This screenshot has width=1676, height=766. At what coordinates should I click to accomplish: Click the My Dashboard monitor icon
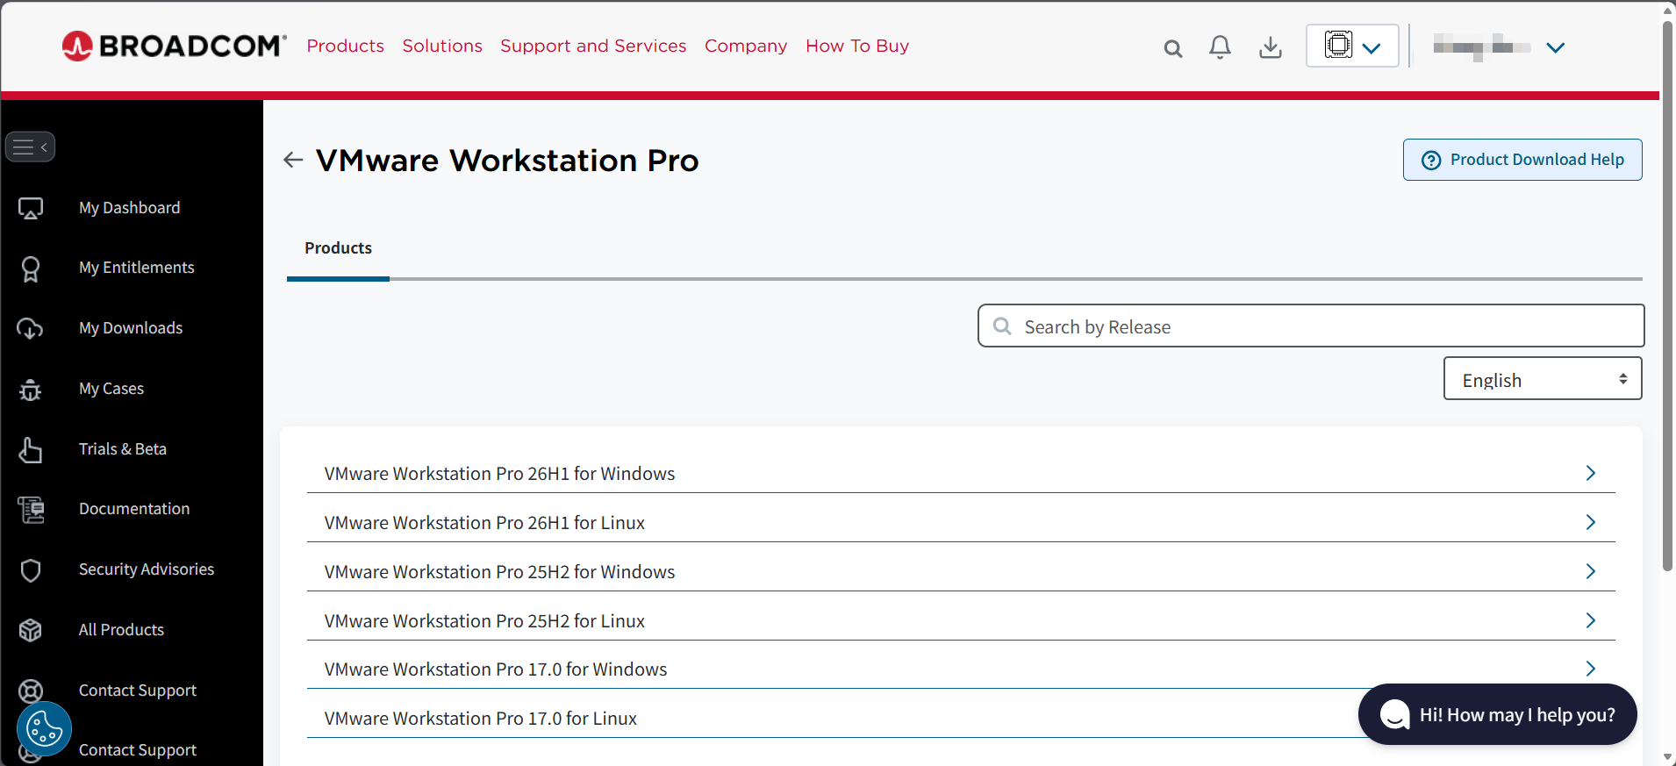[x=31, y=208]
